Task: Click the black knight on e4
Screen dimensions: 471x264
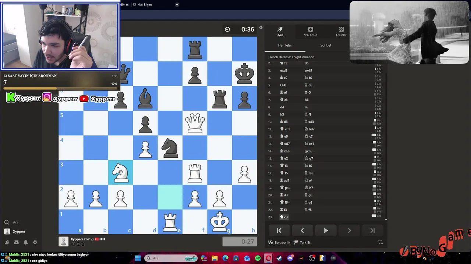Action: pos(170,148)
